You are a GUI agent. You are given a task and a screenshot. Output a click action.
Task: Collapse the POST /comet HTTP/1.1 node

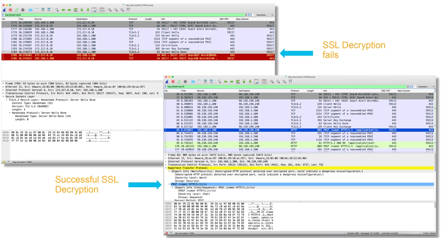(x=169, y=184)
